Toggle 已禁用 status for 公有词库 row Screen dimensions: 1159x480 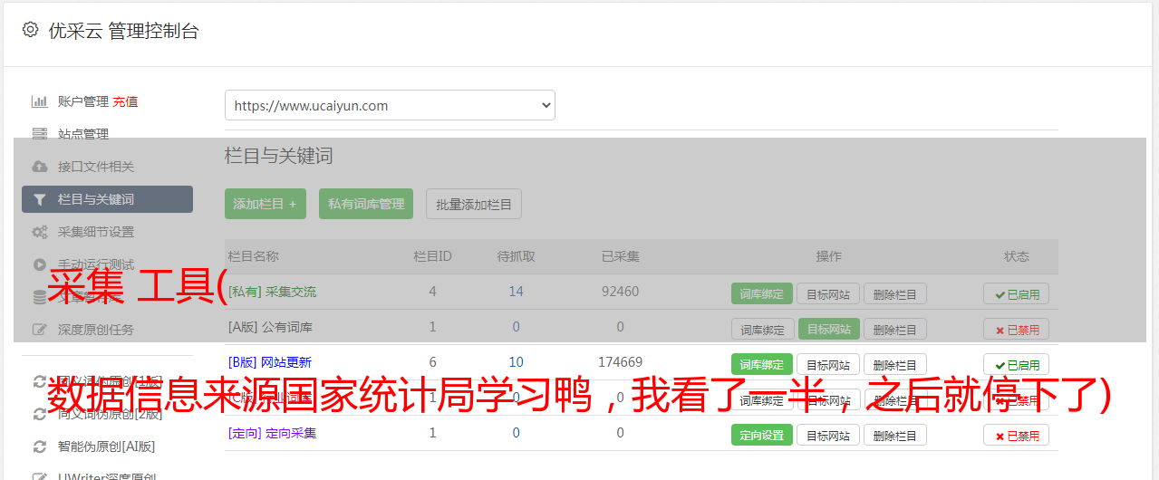[x=1016, y=329]
